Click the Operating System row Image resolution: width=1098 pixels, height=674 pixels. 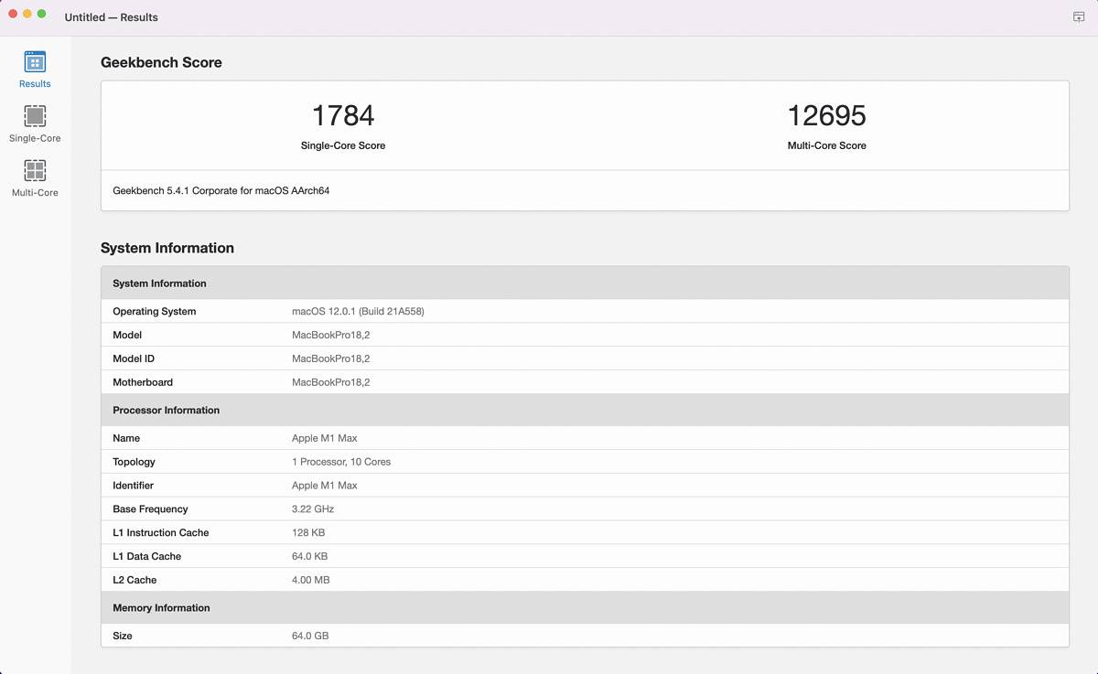click(x=585, y=311)
